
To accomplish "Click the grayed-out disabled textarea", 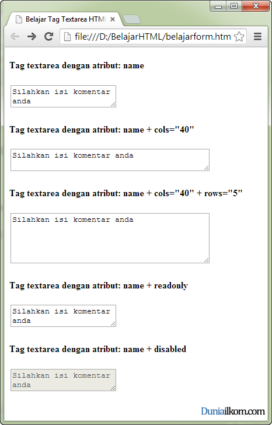I will 64,379.
